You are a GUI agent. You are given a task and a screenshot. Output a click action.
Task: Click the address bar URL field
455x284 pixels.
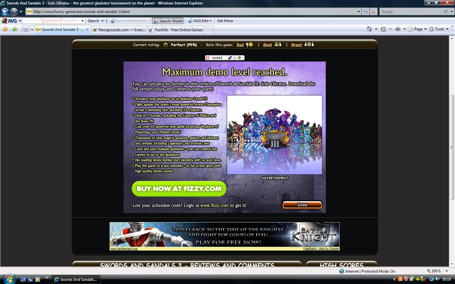tap(193, 12)
